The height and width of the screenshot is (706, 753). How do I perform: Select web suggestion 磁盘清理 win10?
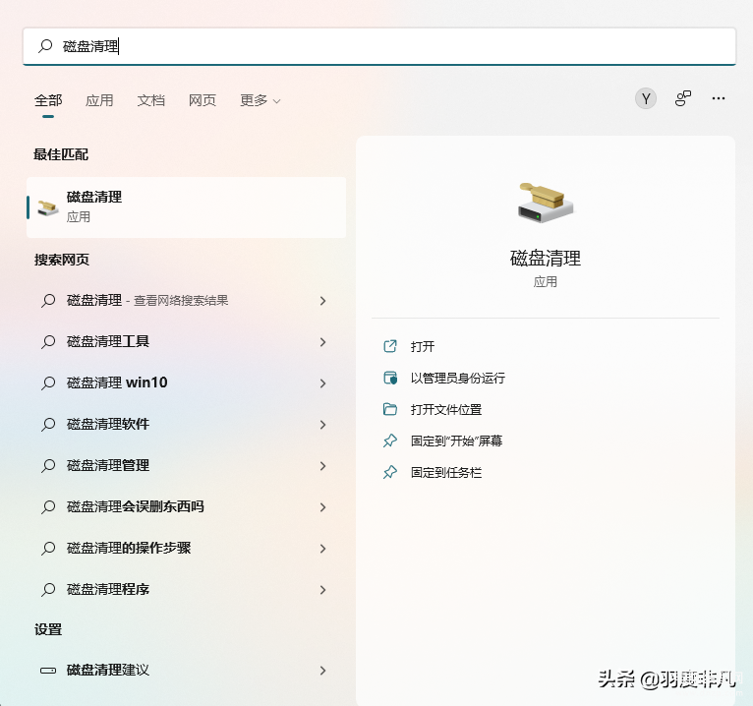pyautogui.click(x=187, y=383)
